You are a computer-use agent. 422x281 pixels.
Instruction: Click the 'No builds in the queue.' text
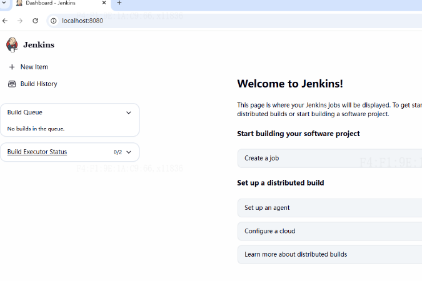coord(36,129)
